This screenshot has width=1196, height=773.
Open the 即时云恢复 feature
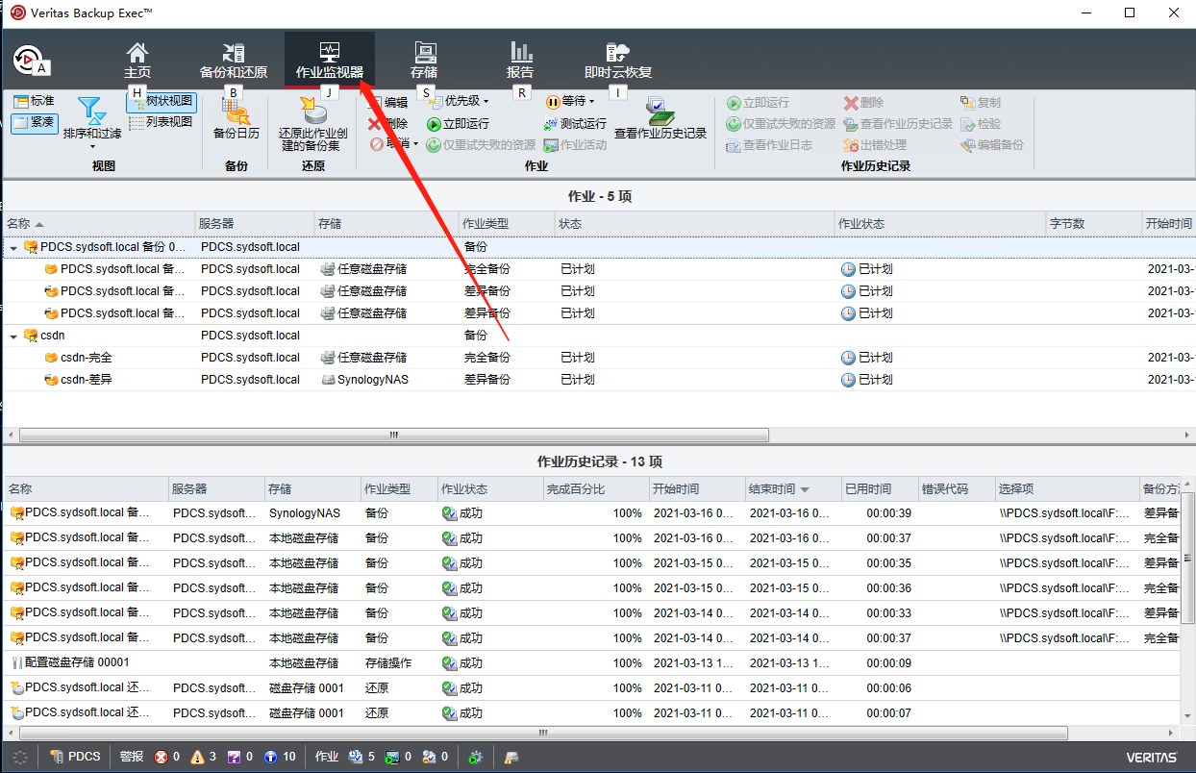[616, 58]
